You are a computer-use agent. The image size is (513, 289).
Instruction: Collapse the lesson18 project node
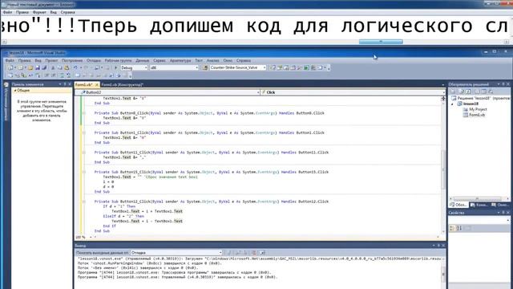coord(453,104)
